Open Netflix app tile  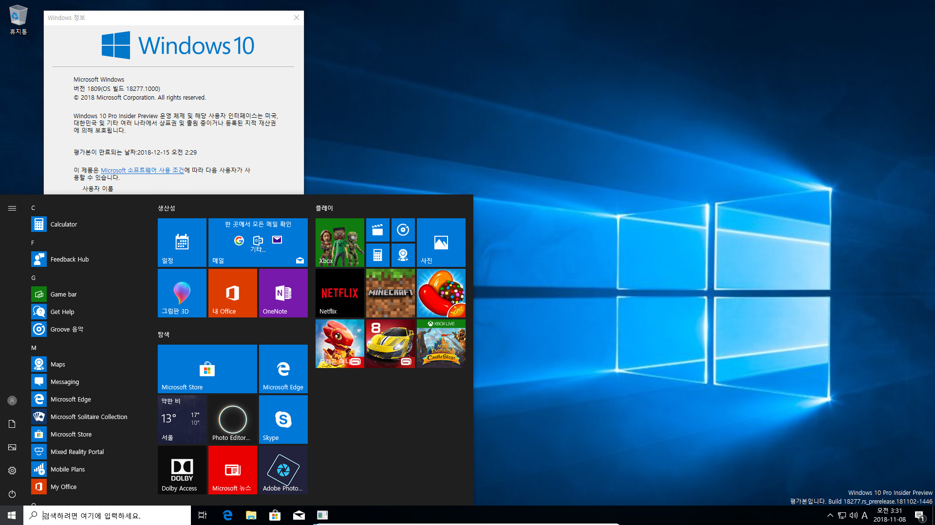[x=339, y=292]
